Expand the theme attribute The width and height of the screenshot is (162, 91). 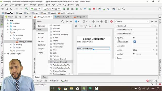115,58
